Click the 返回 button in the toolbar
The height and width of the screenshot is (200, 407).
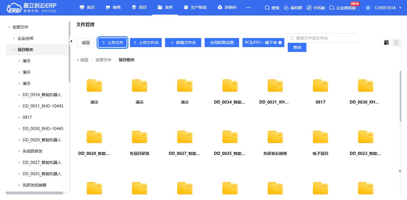tap(86, 43)
